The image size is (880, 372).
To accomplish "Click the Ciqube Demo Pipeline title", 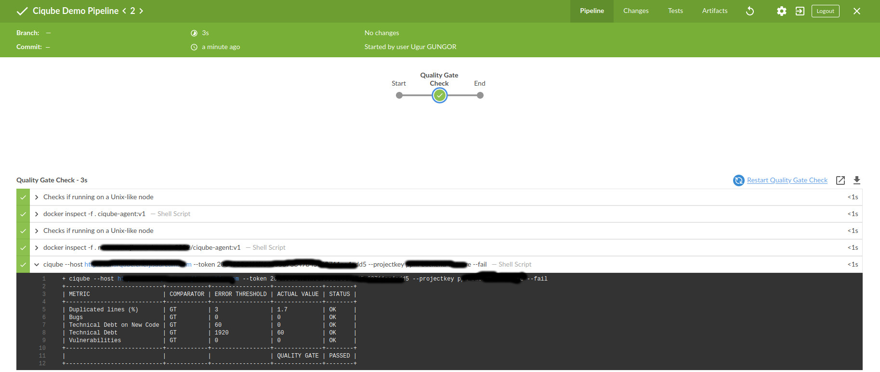I will click(76, 11).
